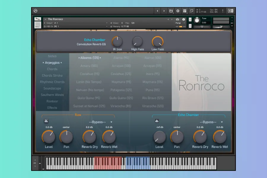Select the Soundscape category
The height and width of the screenshot is (178, 267).
(52, 88)
